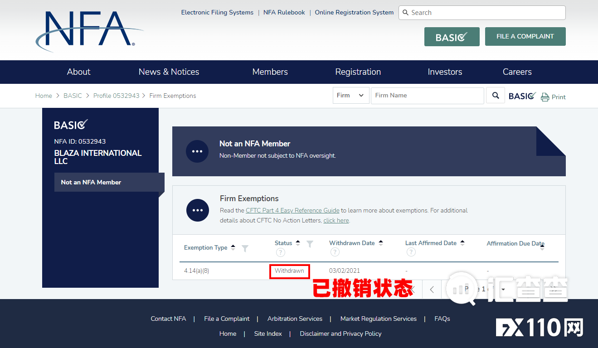Click the ellipsis icon beside Firm Exemptions
Viewport: 598px width, 348px height.
click(198, 210)
